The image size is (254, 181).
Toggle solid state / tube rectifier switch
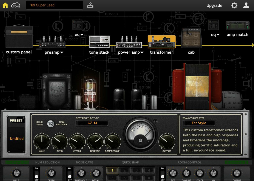tap(50, 124)
